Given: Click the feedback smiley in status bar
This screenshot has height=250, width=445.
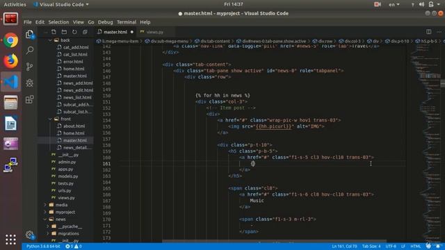Looking at the screenshot, I should pyautogui.click(x=428, y=247).
